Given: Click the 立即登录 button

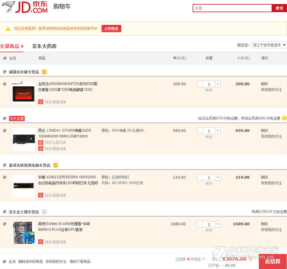Looking at the screenshot, I should point(111,29).
